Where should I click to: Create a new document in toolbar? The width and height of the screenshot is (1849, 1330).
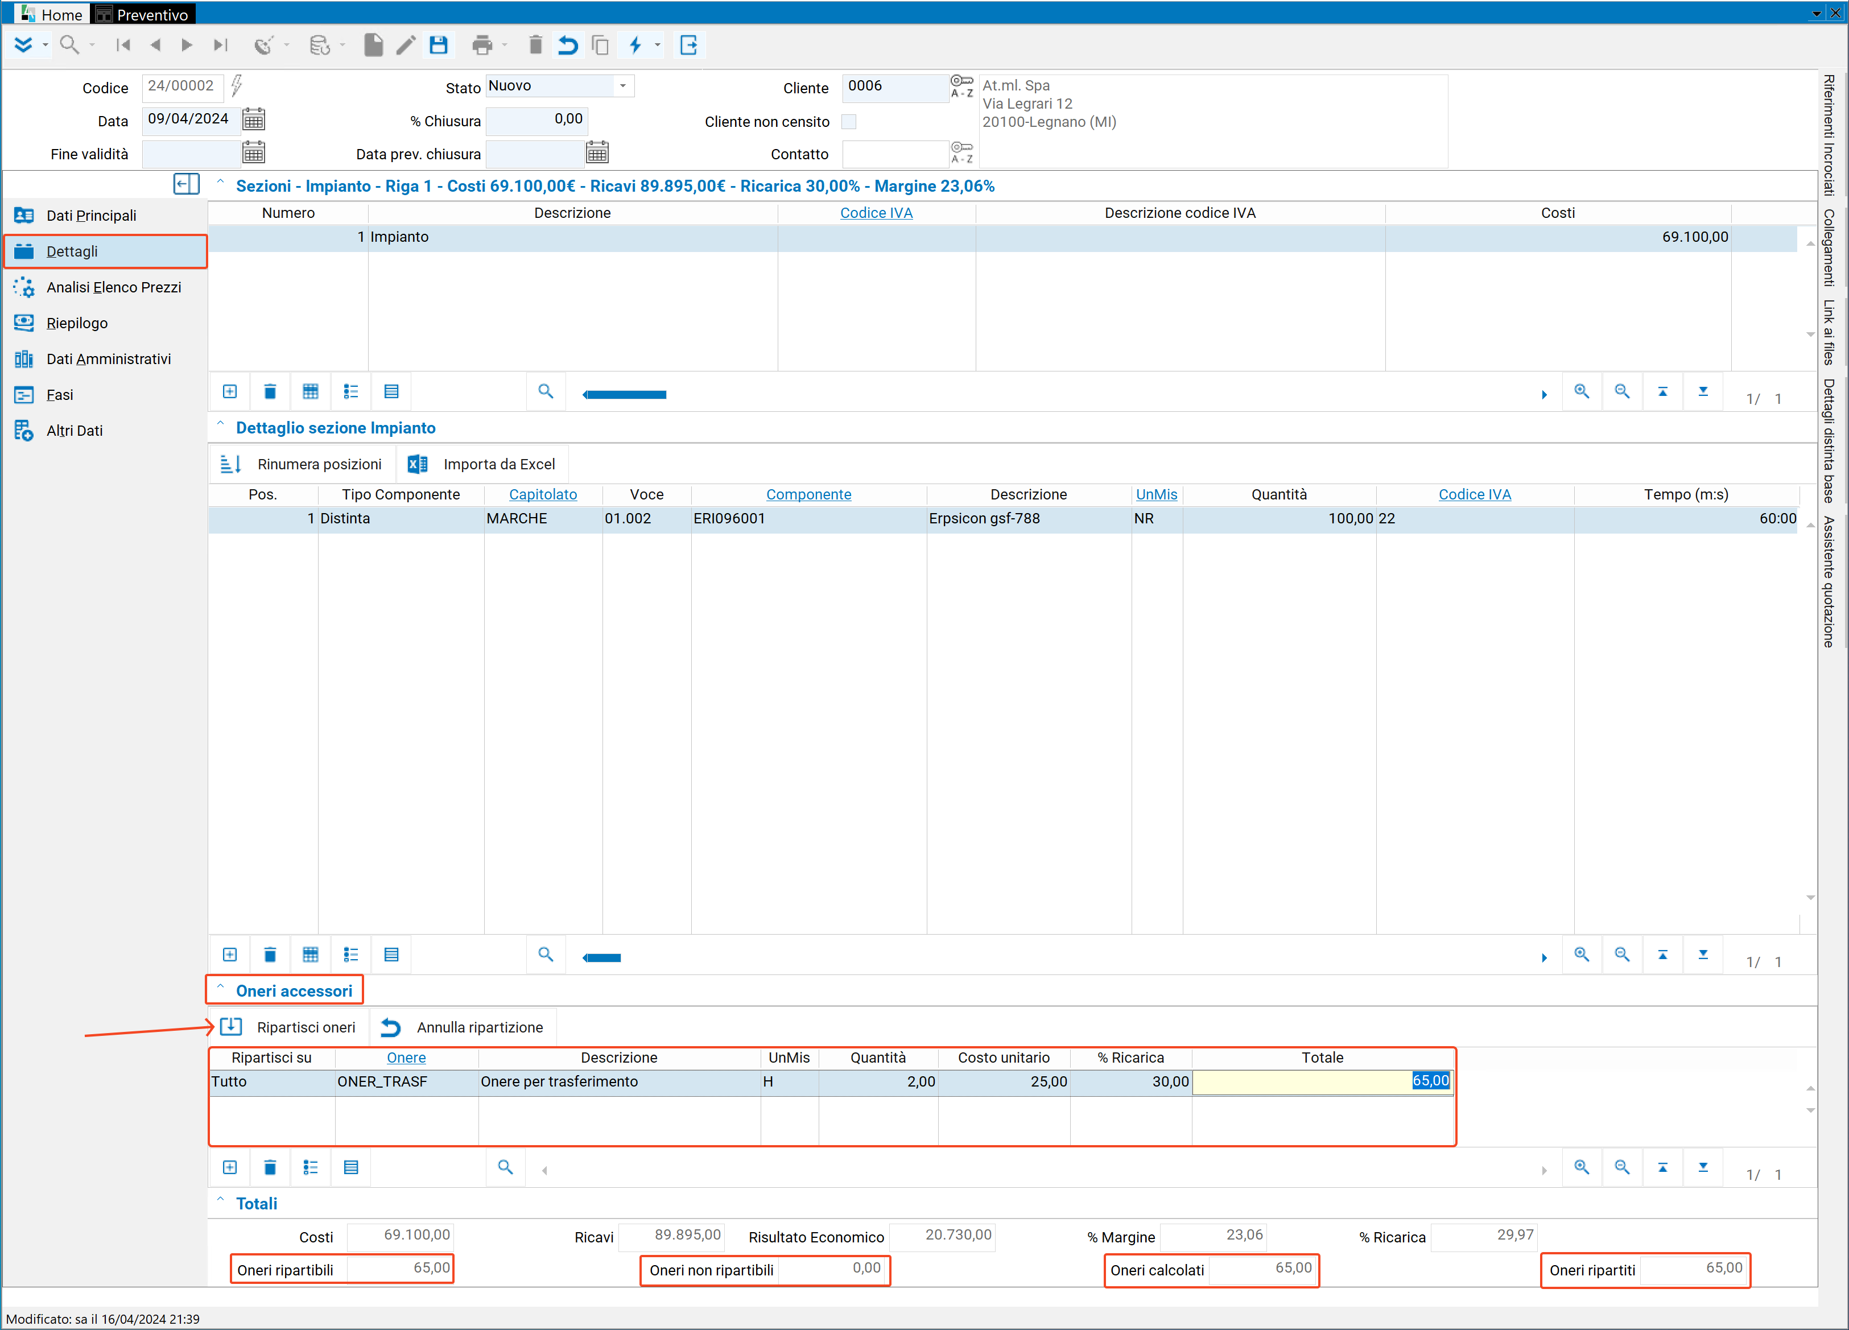click(x=373, y=45)
